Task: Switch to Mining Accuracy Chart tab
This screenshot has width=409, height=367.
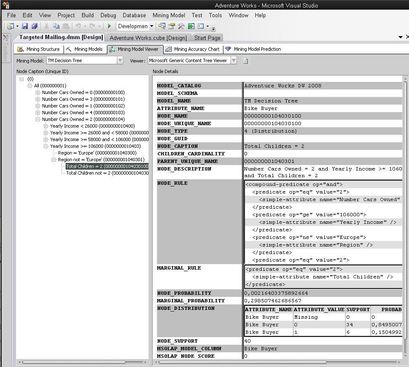Action: pos(194,49)
